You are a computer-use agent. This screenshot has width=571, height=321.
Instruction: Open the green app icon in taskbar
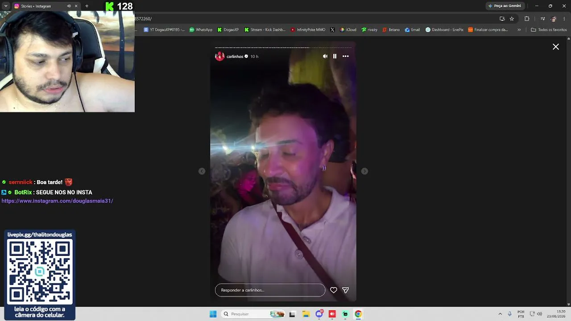click(345, 314)
